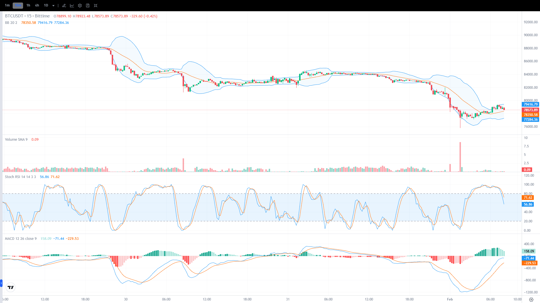Select the drawing/edit tool icon
The image size is (540, 303).
coord(64,5)
